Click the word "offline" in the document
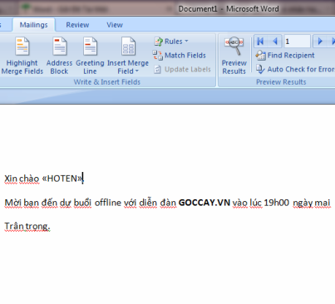The image size is (335, 304). 108,203
